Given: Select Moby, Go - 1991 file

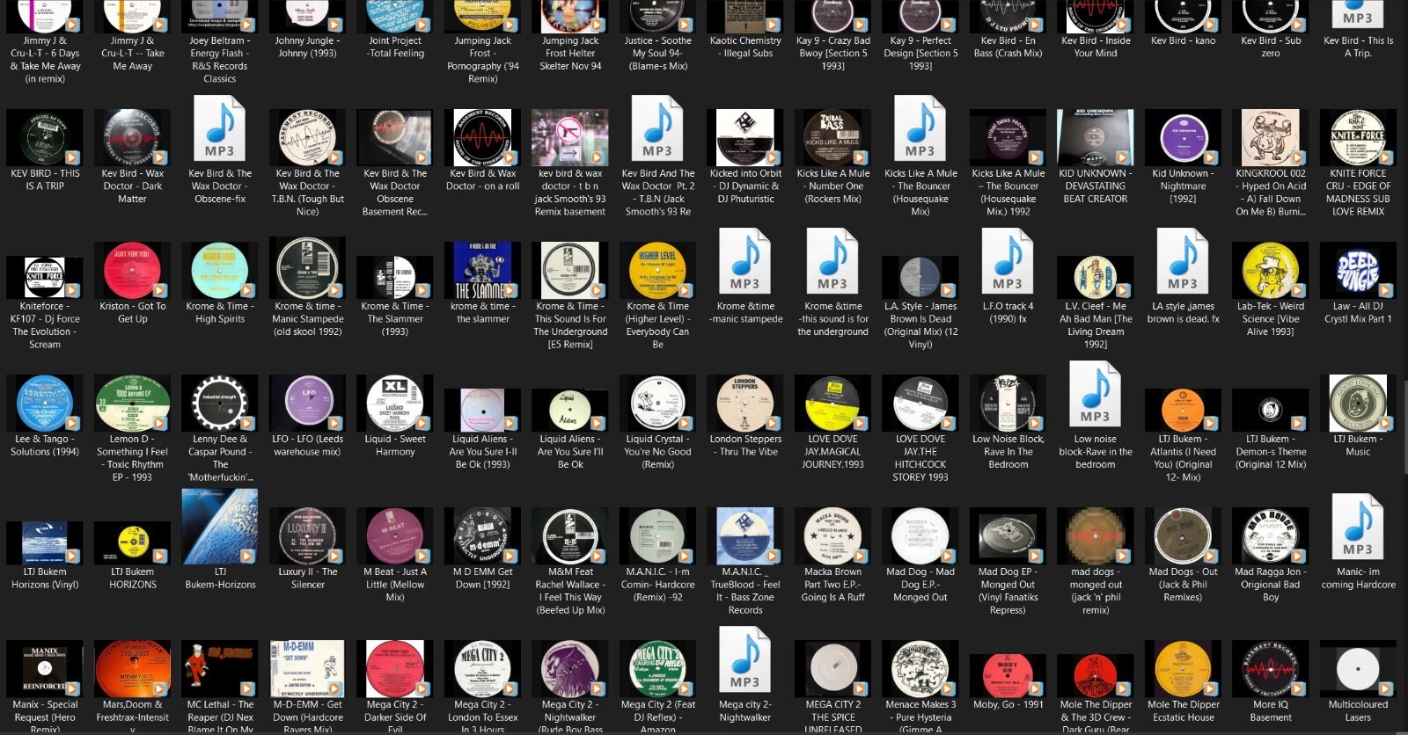Looking at the screenshot, I should pyautogui.click(x=1008, y=675).
